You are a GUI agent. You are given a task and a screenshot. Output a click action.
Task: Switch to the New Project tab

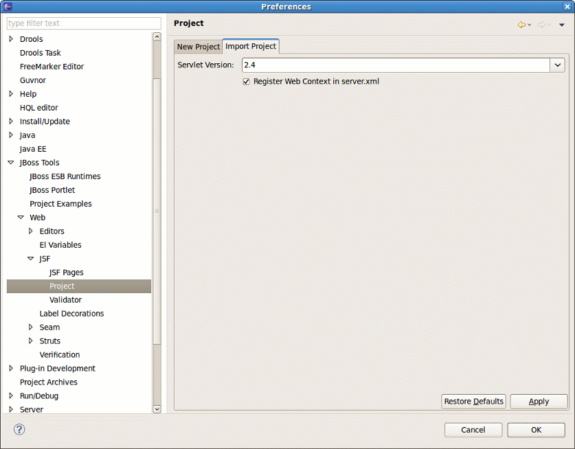click(198, 47)
